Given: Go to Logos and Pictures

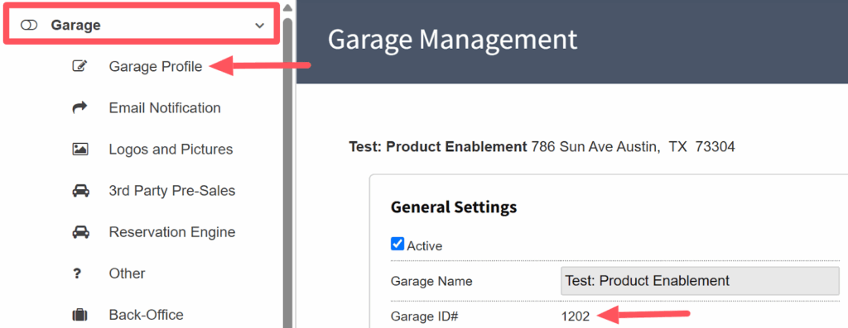Looking at the screenshot, I should click(x=171, y=149).
